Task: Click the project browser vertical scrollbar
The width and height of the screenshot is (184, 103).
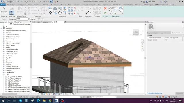Action: (31, 56)
